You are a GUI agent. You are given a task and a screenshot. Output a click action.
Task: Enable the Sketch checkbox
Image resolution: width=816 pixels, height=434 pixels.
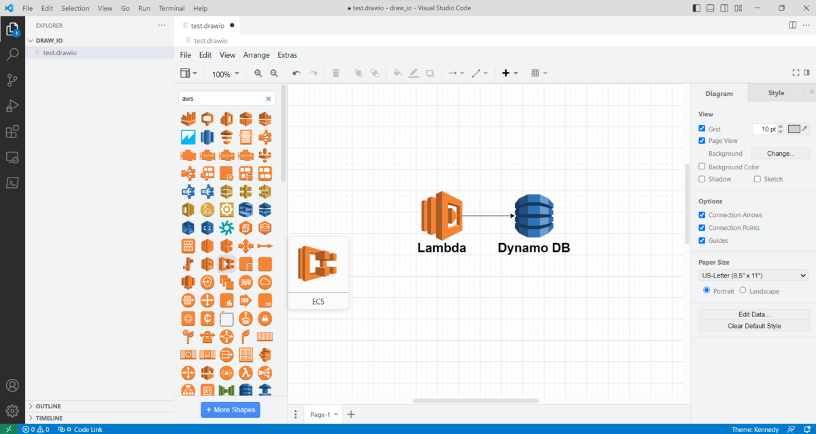click(x=757, y=179)
